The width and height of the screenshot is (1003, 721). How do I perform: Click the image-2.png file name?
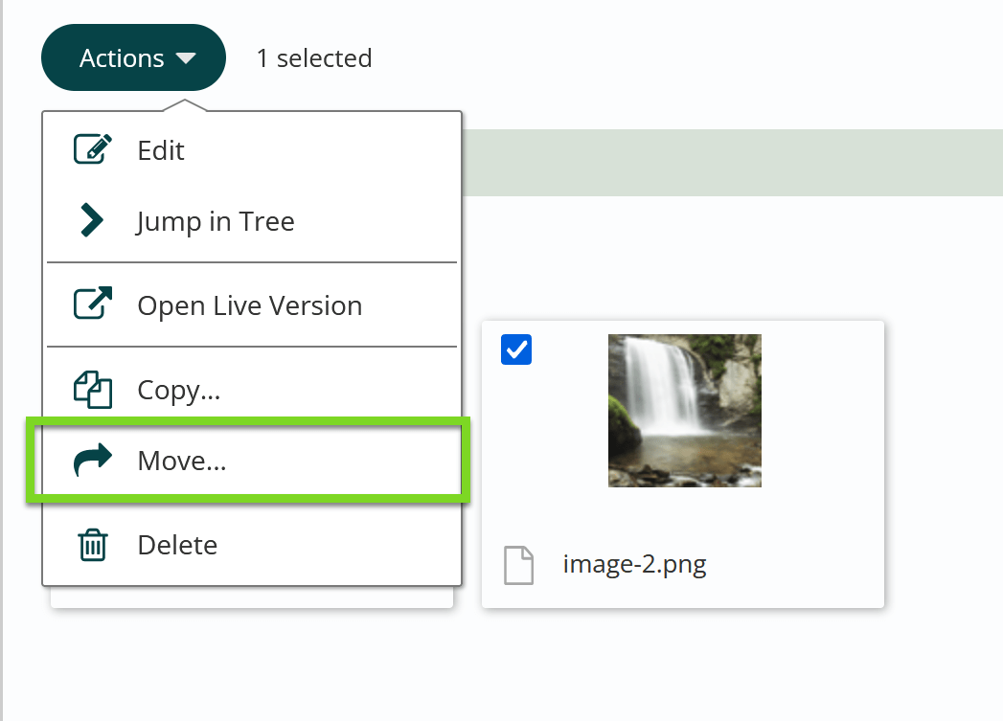click(x=634, y=564)
